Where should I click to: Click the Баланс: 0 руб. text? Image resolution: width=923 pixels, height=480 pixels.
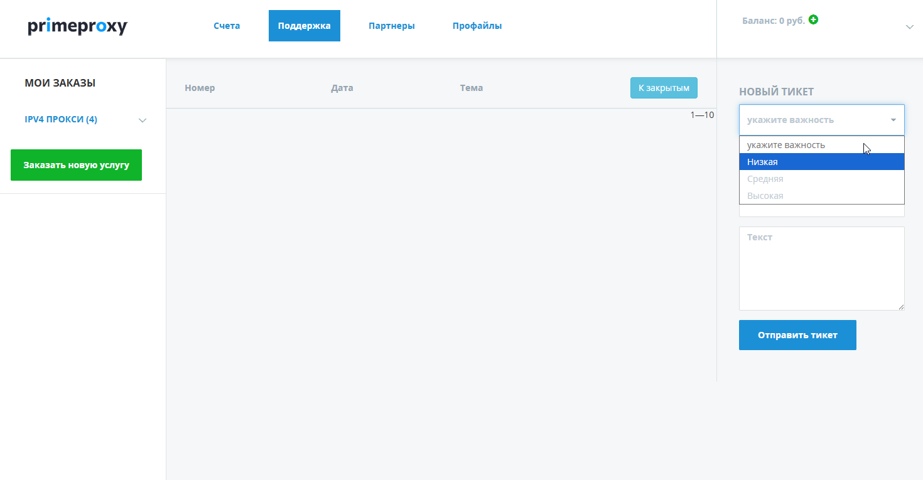[x=774, y=21]
